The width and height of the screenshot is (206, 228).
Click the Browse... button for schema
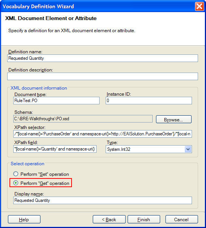click(x=174, y=119)
